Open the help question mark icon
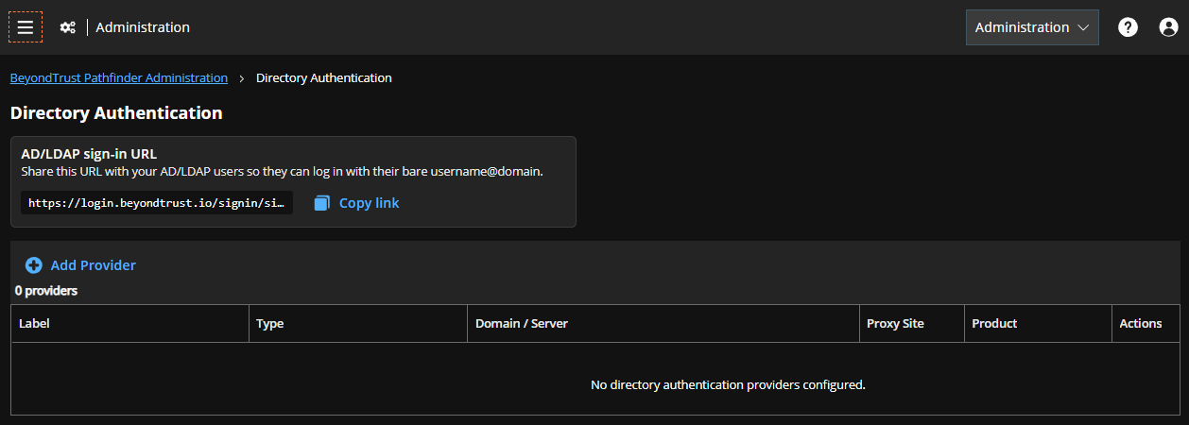 click(x=1128, y=27)
